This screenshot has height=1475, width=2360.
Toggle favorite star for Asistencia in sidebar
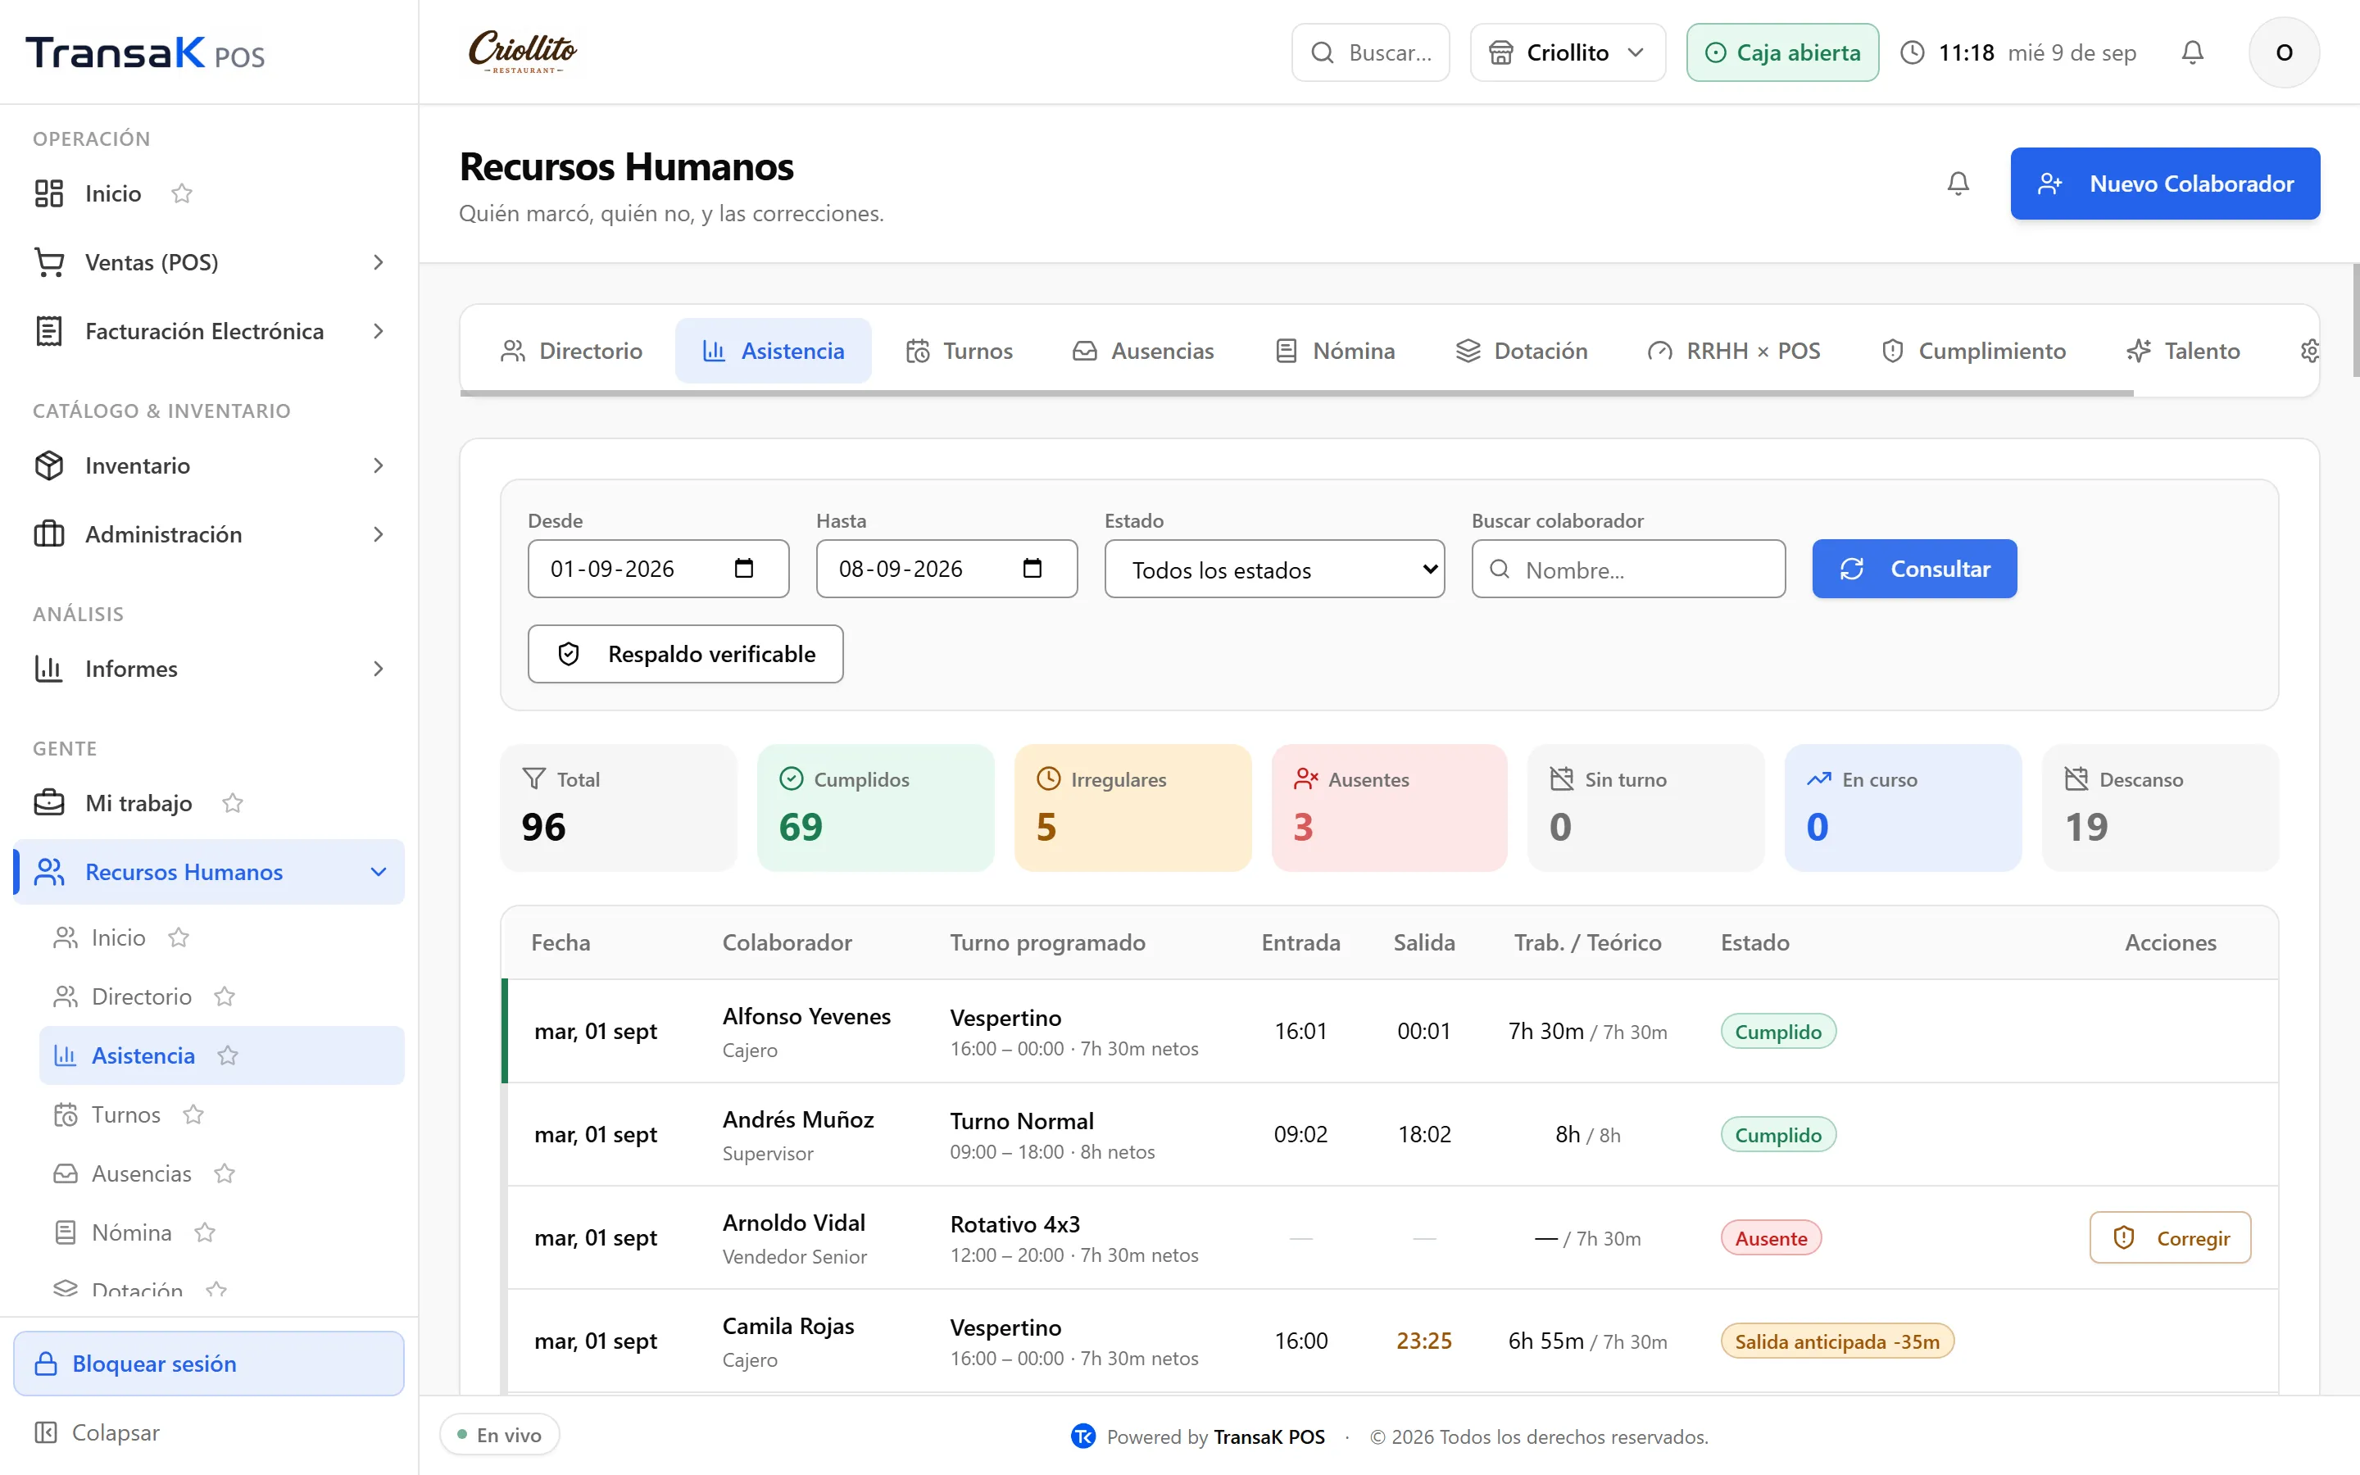pyautogui.click(x=227, y=1055)
